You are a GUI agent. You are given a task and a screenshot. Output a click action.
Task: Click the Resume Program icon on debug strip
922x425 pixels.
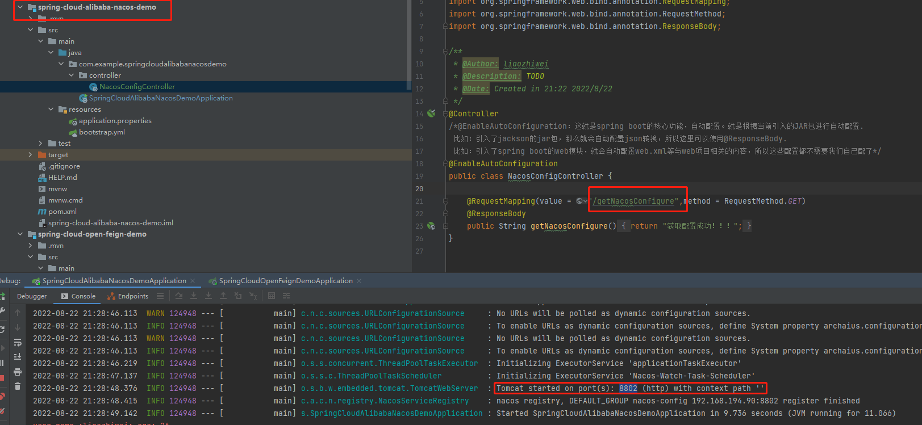(x=2, y=348)
